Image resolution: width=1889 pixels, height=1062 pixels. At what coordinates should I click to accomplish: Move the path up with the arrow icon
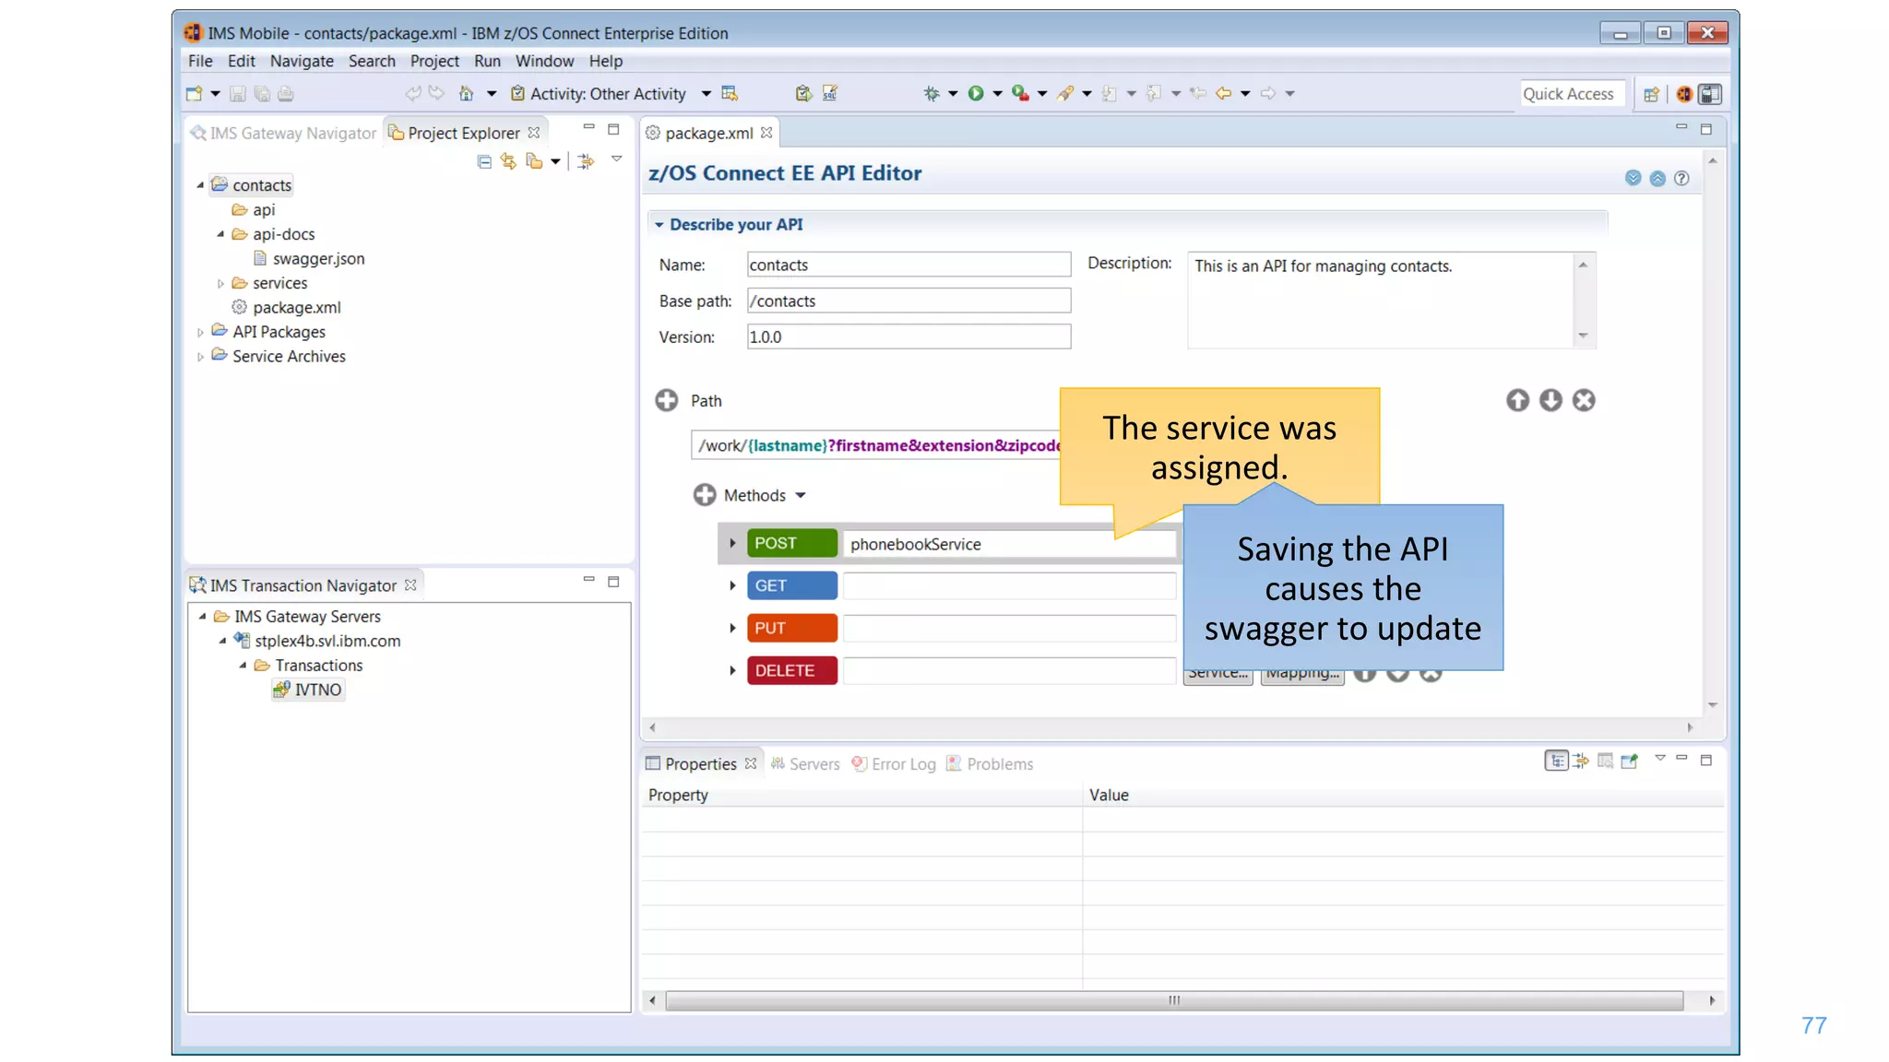click(1517, 400)
